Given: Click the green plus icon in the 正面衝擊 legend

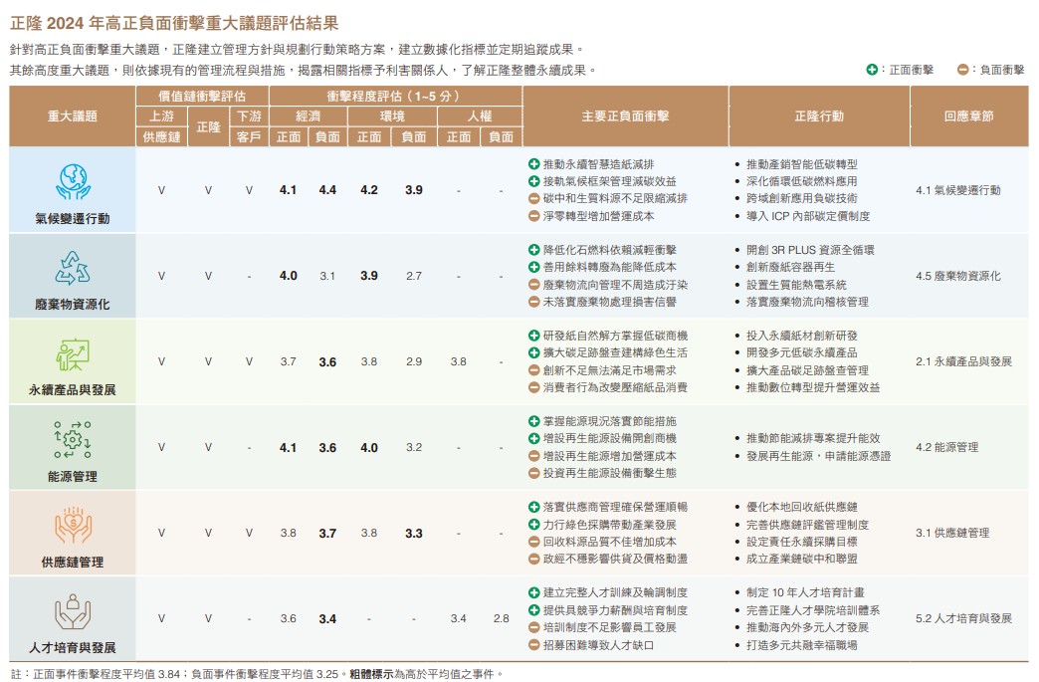Looking at the screenshot, I should 872,71.
